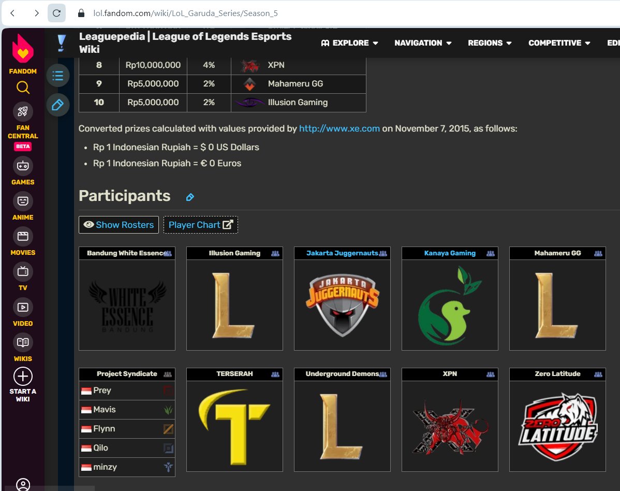Open player minzy's page
This screenshot has height=491, width=620.
click(x=105, y=467)
